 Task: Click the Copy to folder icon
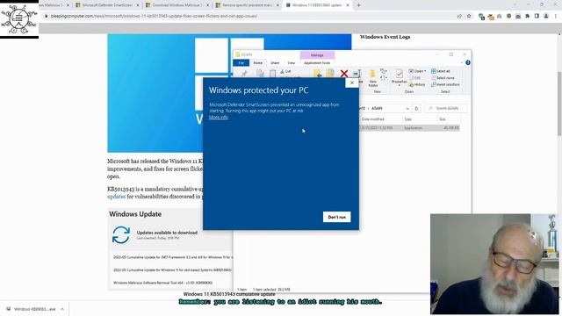[x=330, y=74]
